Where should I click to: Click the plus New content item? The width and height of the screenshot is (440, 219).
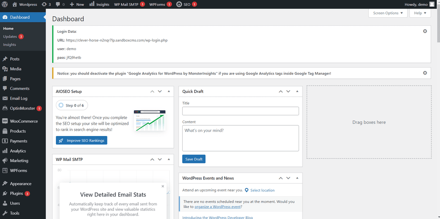(77, 4)
